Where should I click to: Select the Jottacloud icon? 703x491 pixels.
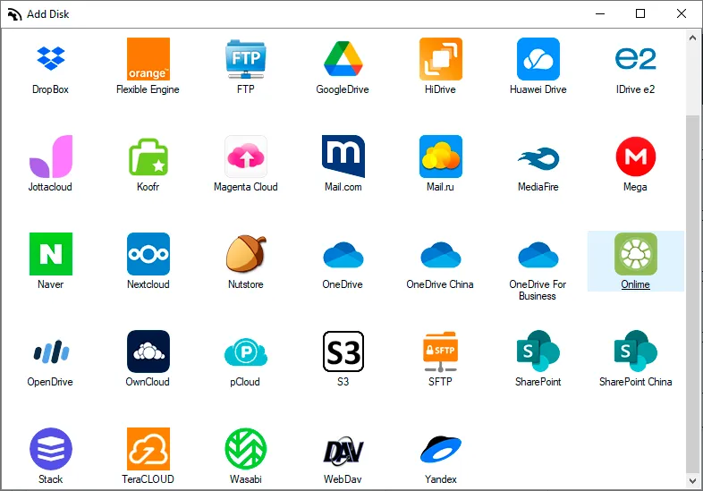tap(51, 156)
